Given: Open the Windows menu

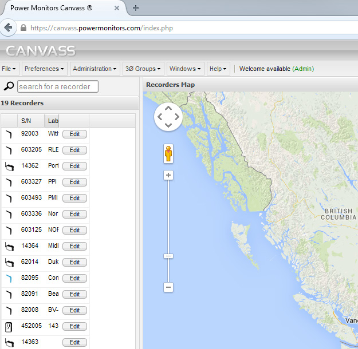Looking at the screenshot, I should pos(185,69).
